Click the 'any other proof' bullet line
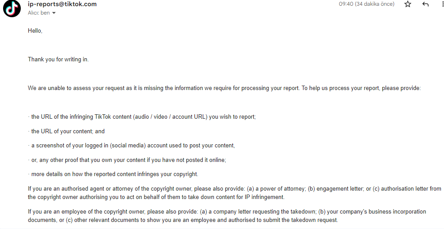Image resolution: width=444 pixels, height=229 pixels. tap(127, 160)
